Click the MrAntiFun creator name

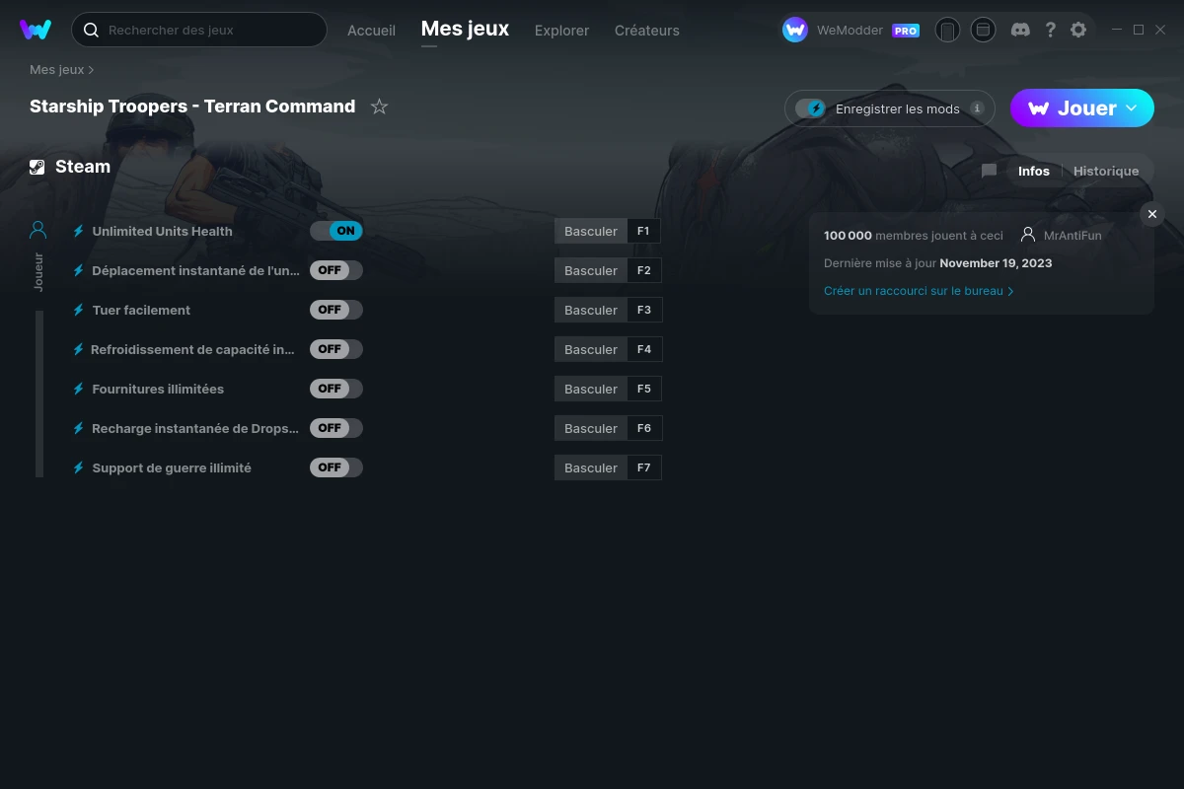click(x=1073, y=236)
